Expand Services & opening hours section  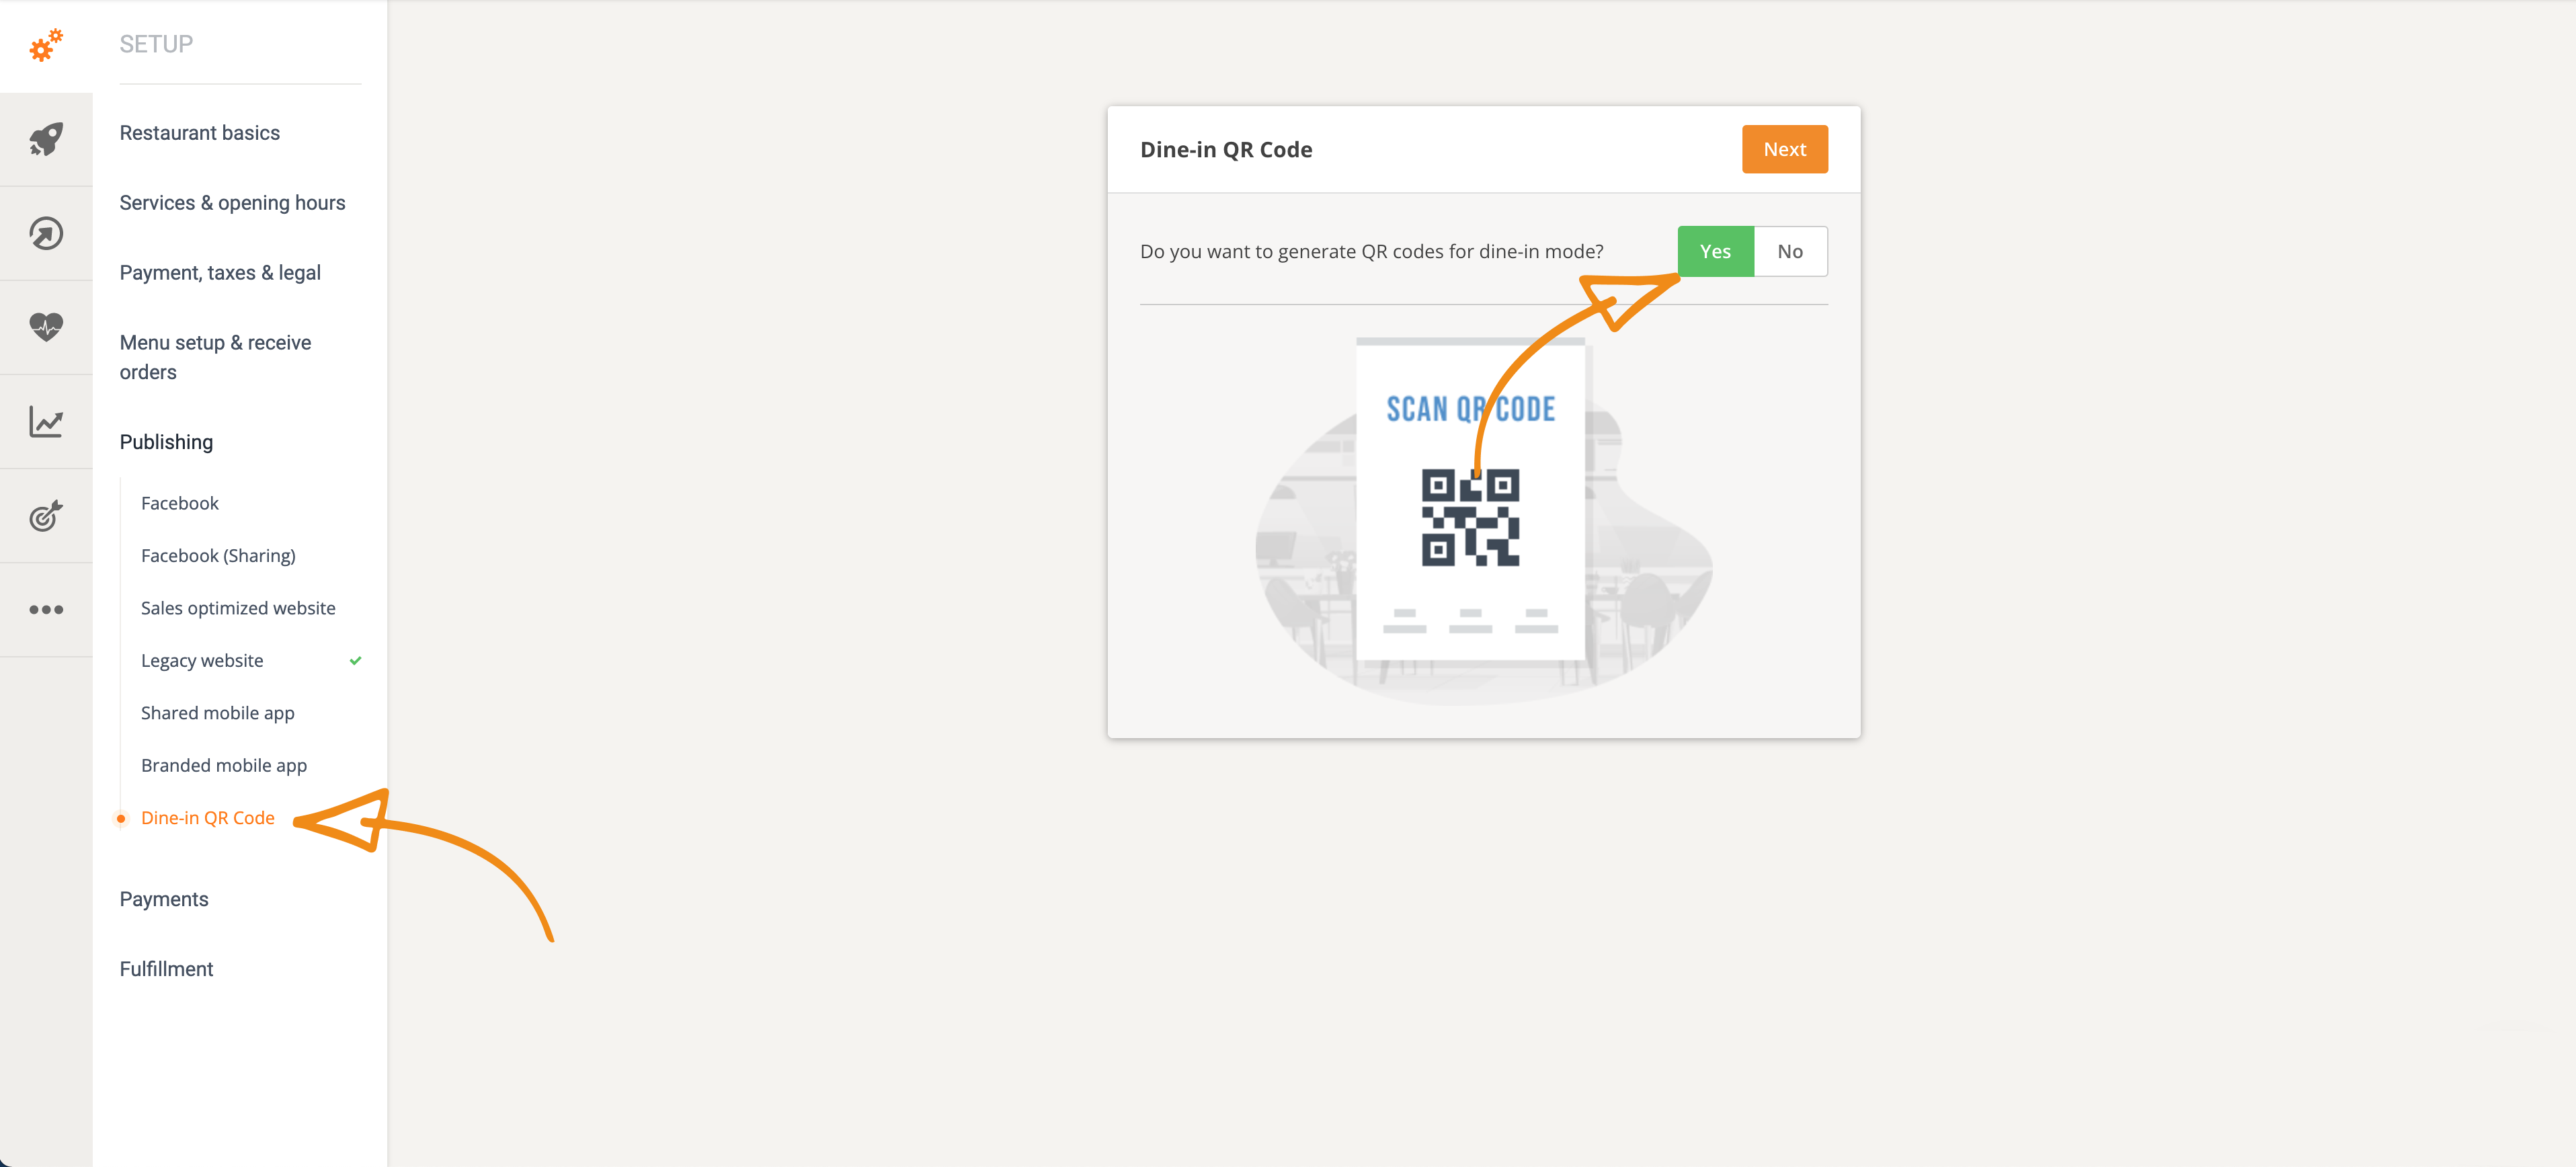point(232,203)
